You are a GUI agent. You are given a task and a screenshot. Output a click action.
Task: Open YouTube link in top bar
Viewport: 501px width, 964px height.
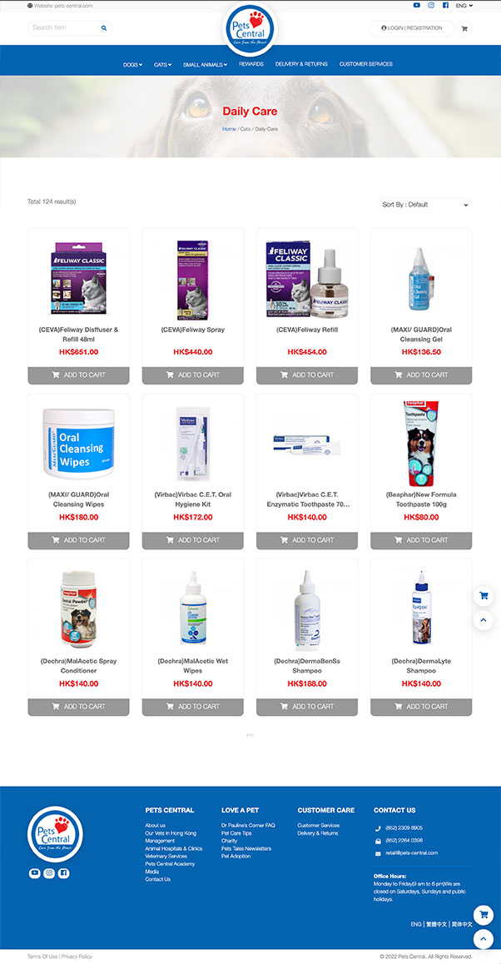pos(417,5)
